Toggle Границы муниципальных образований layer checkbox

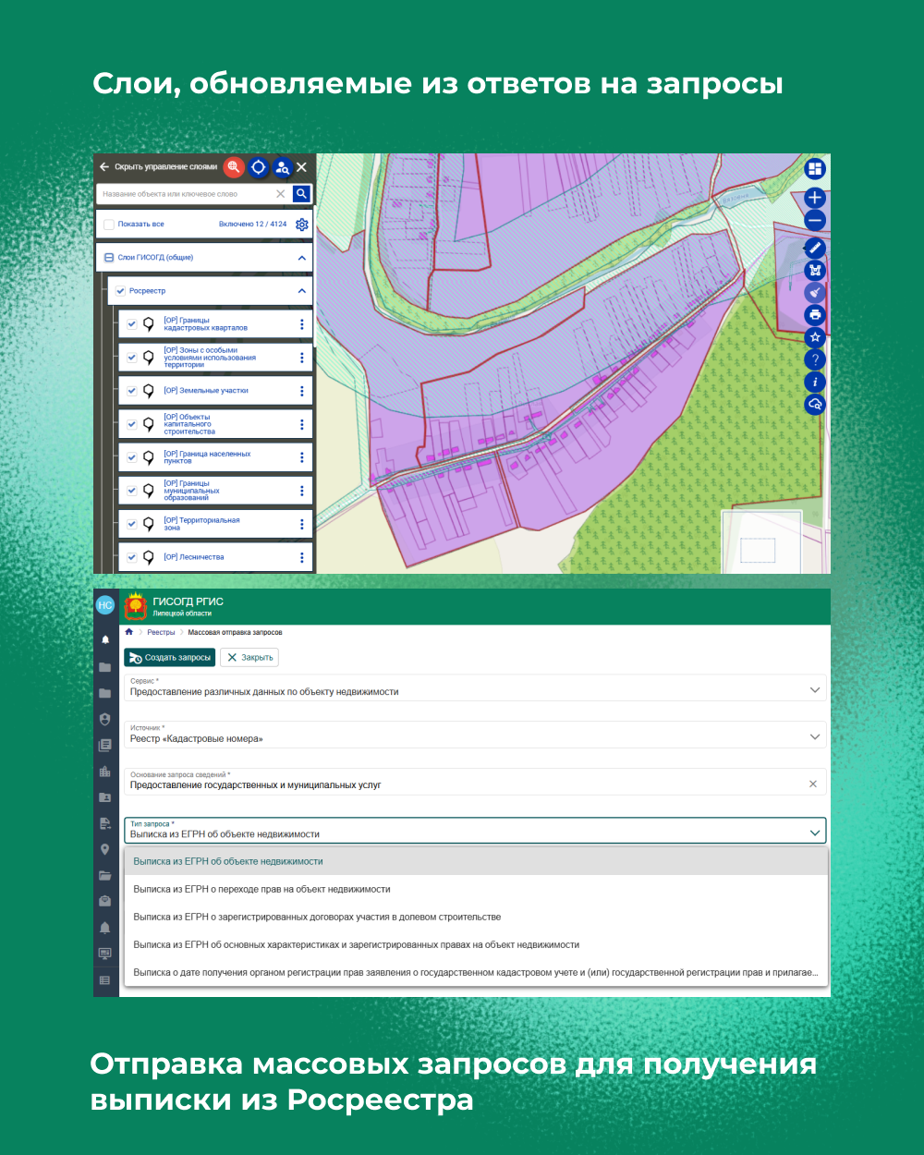[132, 491]
